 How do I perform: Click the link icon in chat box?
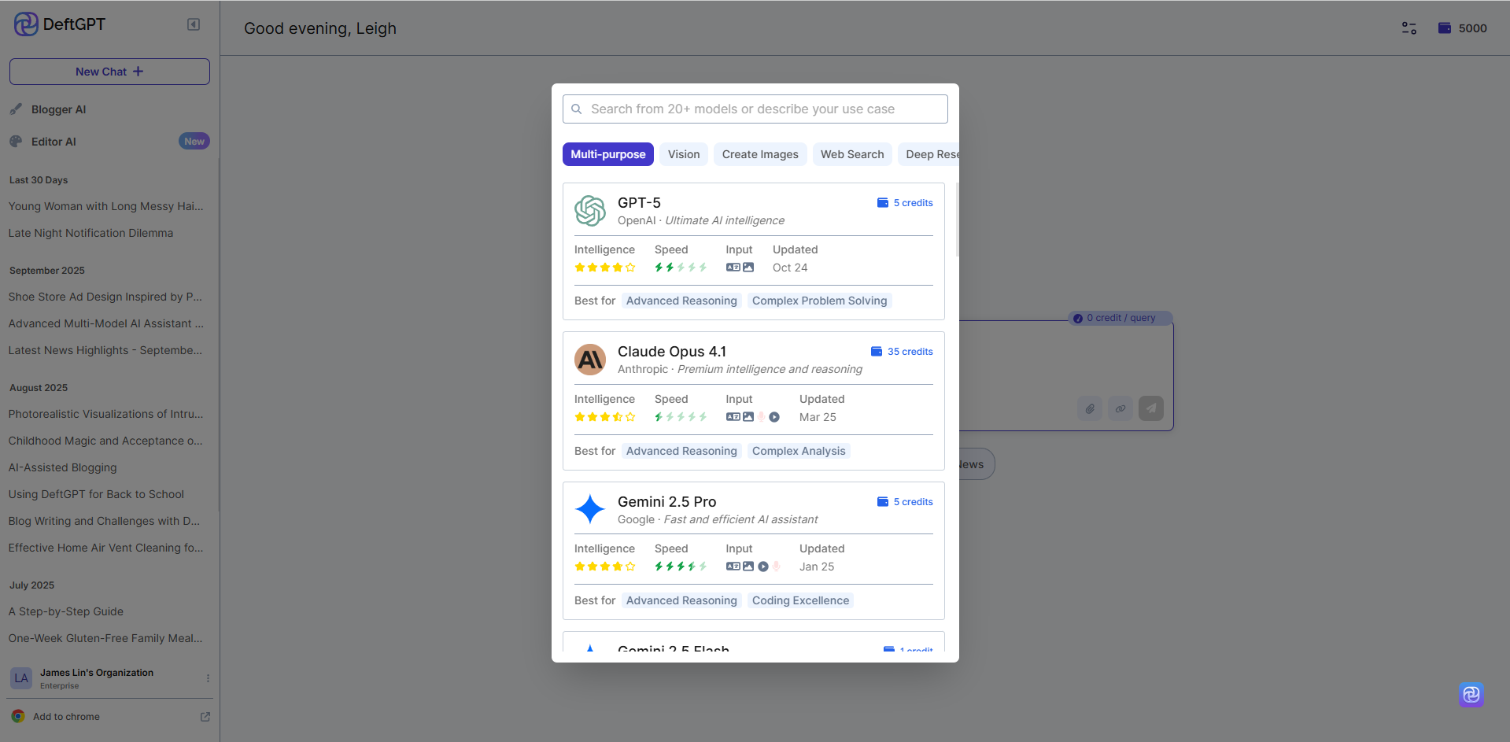pyautogui.click(x=1121, y=408)
